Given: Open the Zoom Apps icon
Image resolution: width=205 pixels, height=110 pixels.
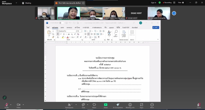Looking at the screenshot, I should pyautogui.click(x=141, y=105).
